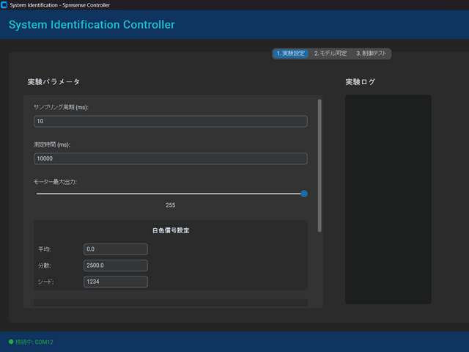Click the 実験パラメータ section heading
The width and height of the screenshot is (469, 352).
(x=53, y=81)
